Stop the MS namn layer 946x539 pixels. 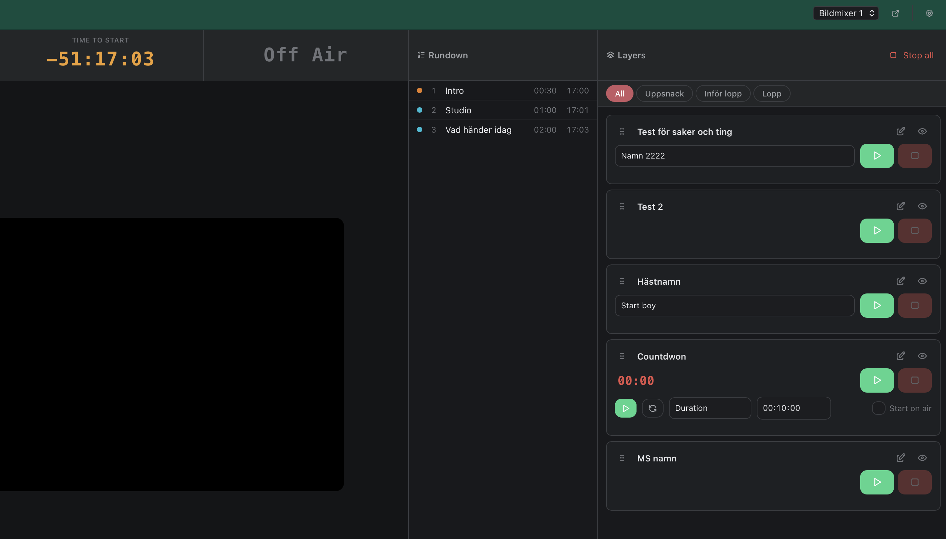click(915, 482)
